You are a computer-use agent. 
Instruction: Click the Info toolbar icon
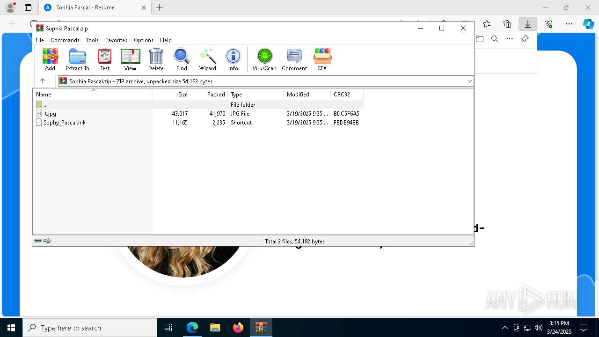pos(233,59)
